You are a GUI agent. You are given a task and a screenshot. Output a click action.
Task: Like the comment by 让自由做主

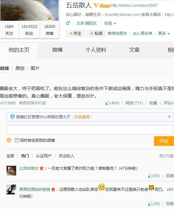[x=154, y=176]
